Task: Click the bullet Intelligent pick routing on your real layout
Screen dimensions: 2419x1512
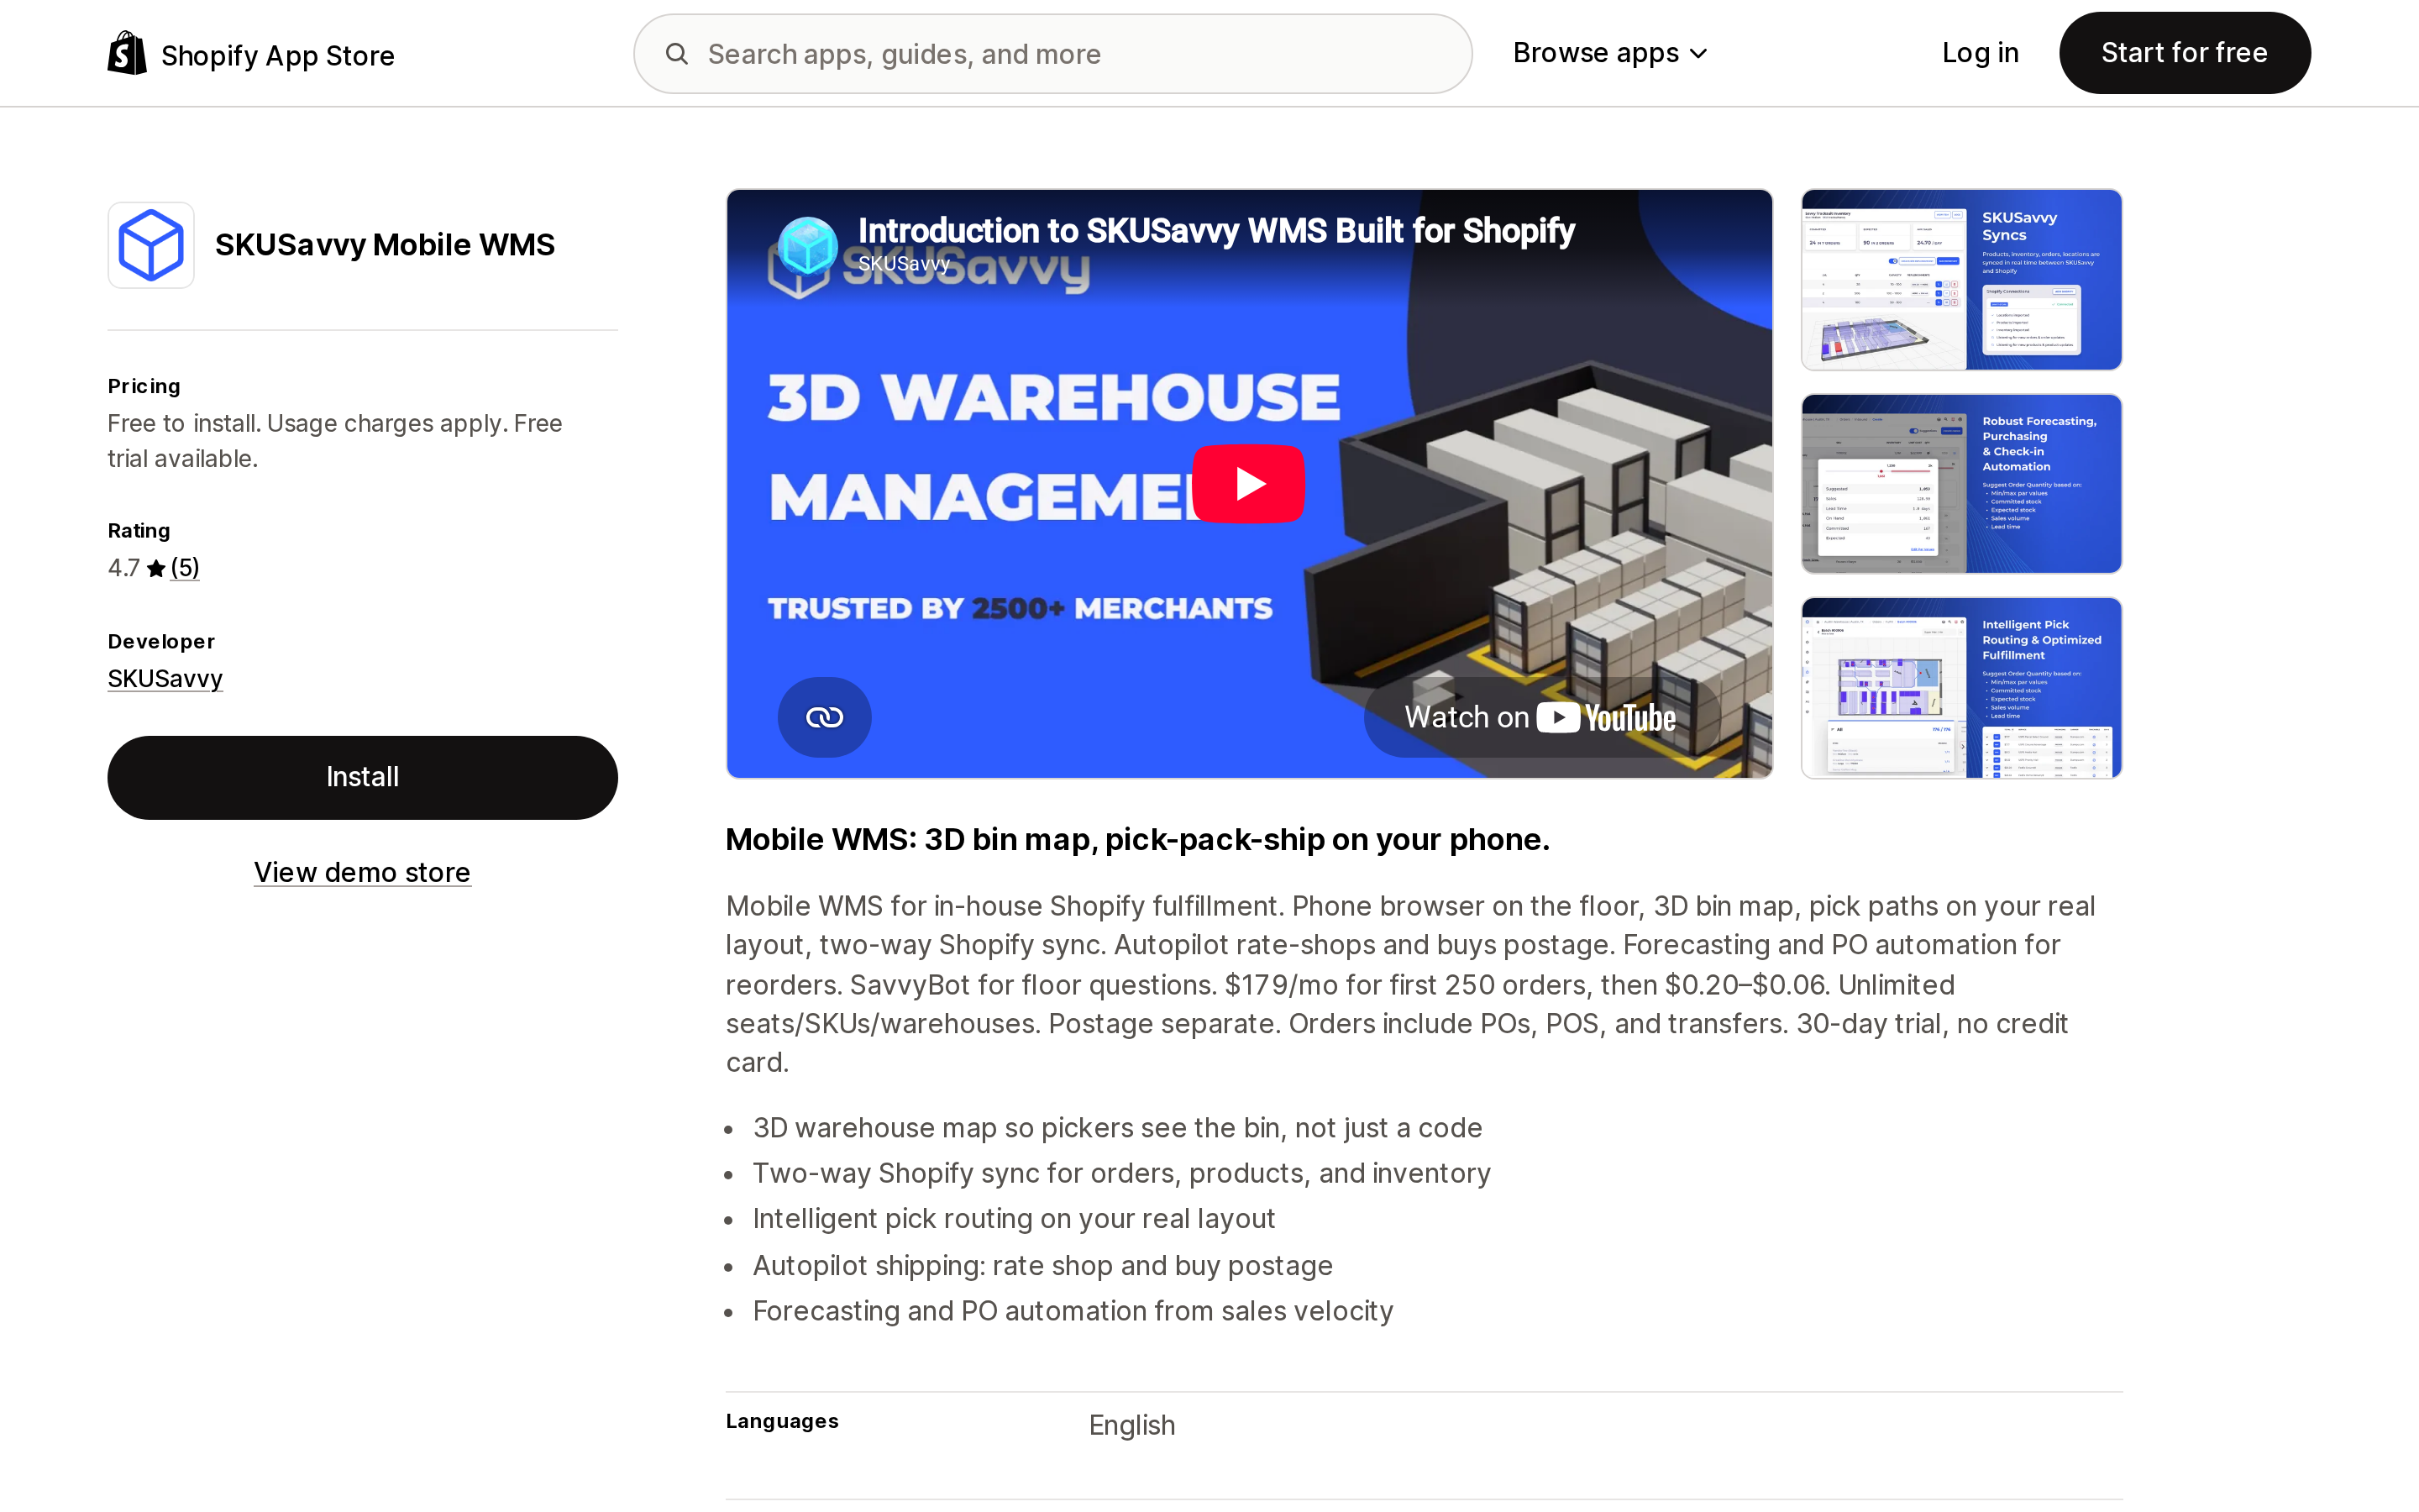Action: [1014, 1219]
